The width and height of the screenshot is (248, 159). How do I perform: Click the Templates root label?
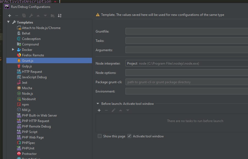[25, 22]
